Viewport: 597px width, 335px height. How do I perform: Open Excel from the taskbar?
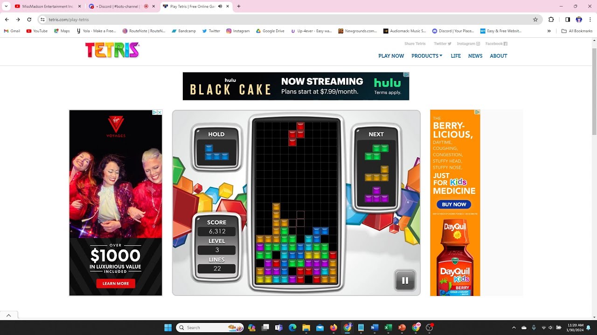click(388, 328)
